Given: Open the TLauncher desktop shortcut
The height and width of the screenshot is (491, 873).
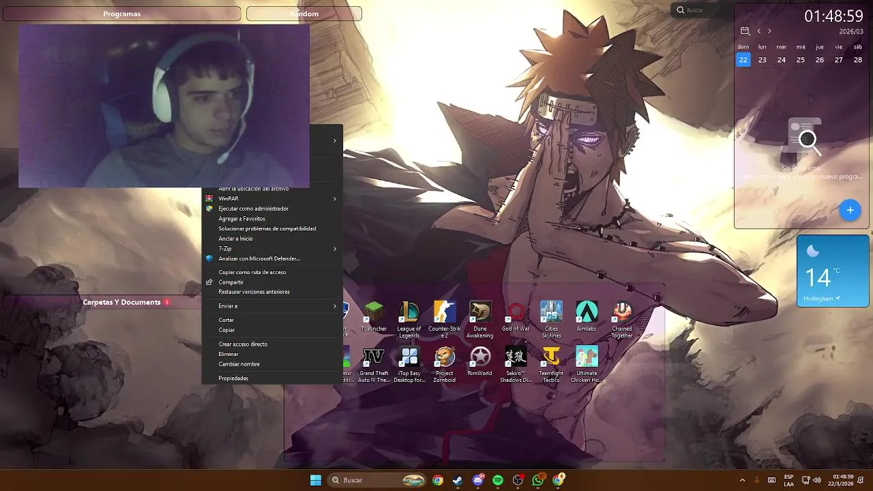Looking at the screenshot, I should click(373, 317).
